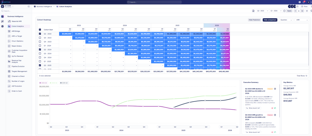Screen dimensions: 312x136
Task: Collapse the sidebar panel toggle icon
Action: tap(29, 6)
